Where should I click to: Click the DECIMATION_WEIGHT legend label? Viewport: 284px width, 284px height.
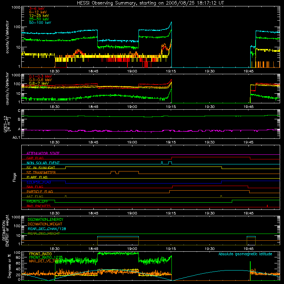coord(45,224)
